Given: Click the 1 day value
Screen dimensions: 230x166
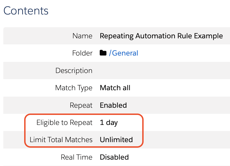Looking at the screenshot, I should 109,122.
